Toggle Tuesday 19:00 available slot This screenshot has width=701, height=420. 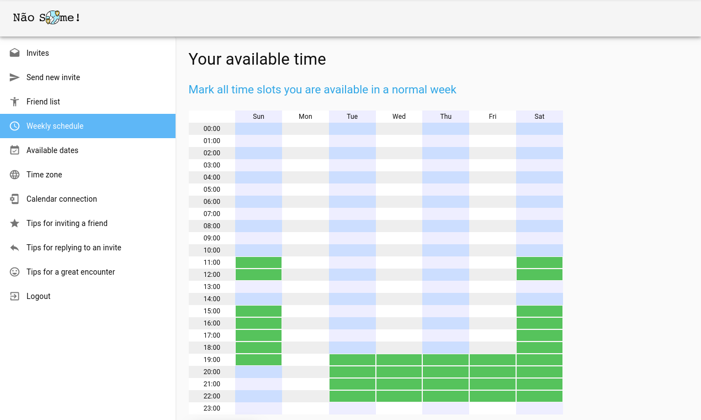point(352,360)
